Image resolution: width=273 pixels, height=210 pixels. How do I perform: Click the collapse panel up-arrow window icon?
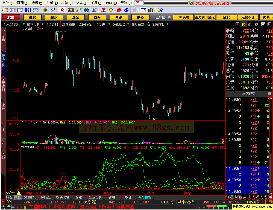click(263, 24)
